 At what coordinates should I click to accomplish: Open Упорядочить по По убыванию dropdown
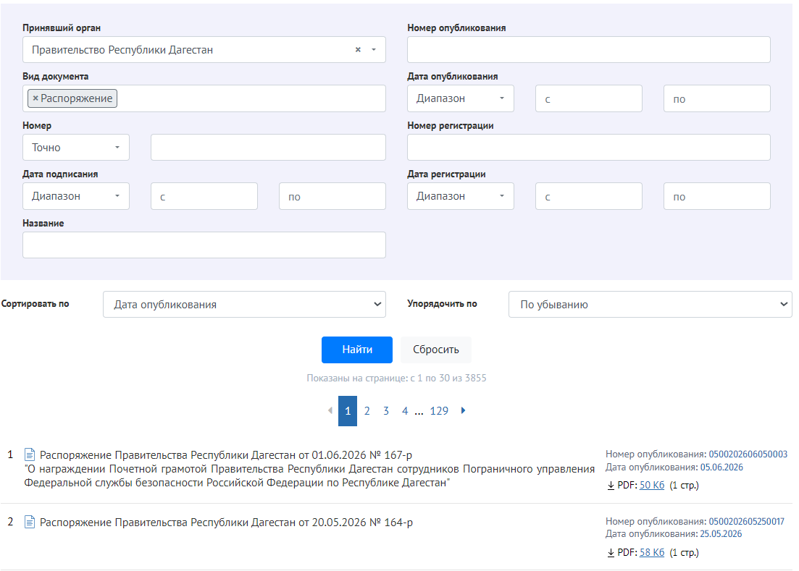[x=651, y=305]
